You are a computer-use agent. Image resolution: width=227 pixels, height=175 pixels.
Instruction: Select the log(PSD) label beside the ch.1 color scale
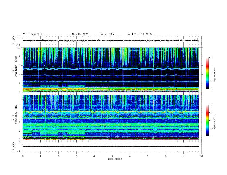[214, 74]
